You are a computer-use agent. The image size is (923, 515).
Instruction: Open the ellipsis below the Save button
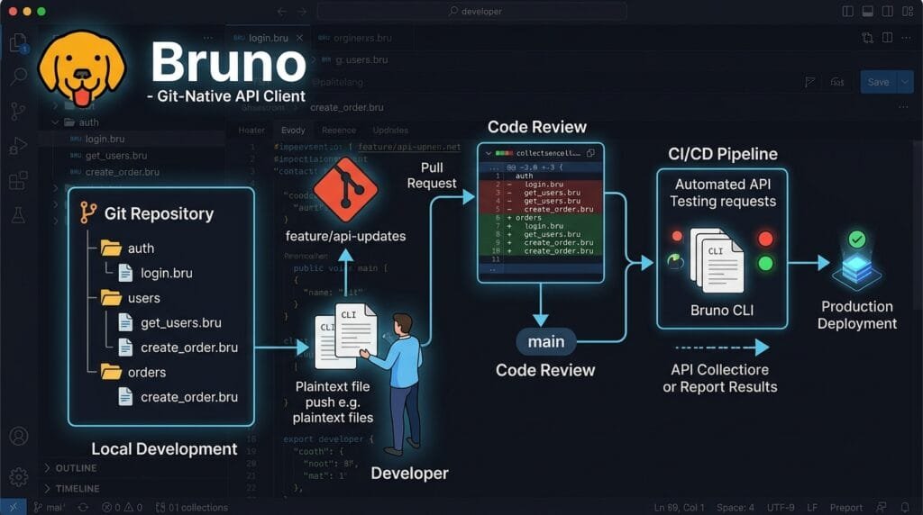coord(903,107)
